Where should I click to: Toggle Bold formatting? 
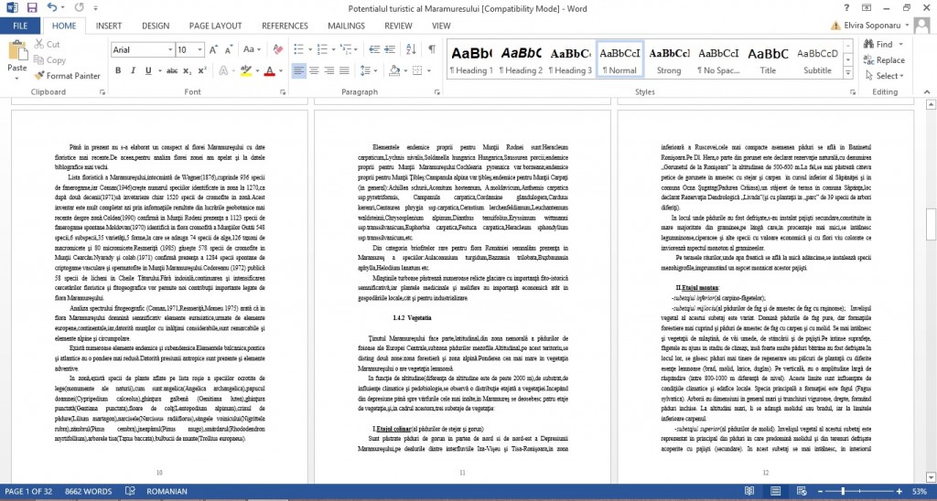tap(117, 70)
